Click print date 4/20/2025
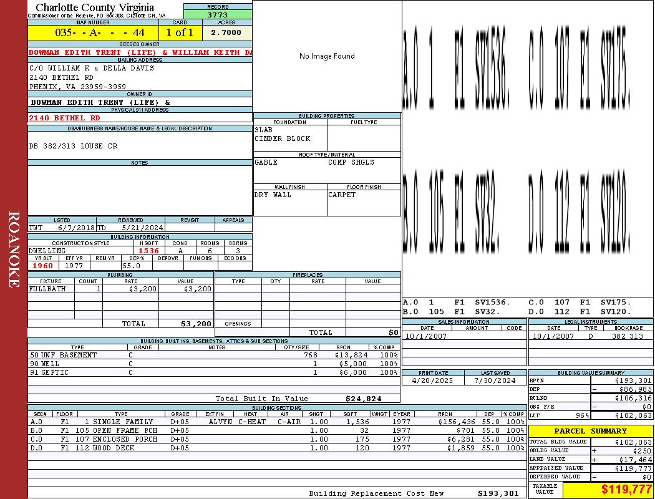Image resolution: width=655 pixels, height=499 pixels. (x=432, y=381)
